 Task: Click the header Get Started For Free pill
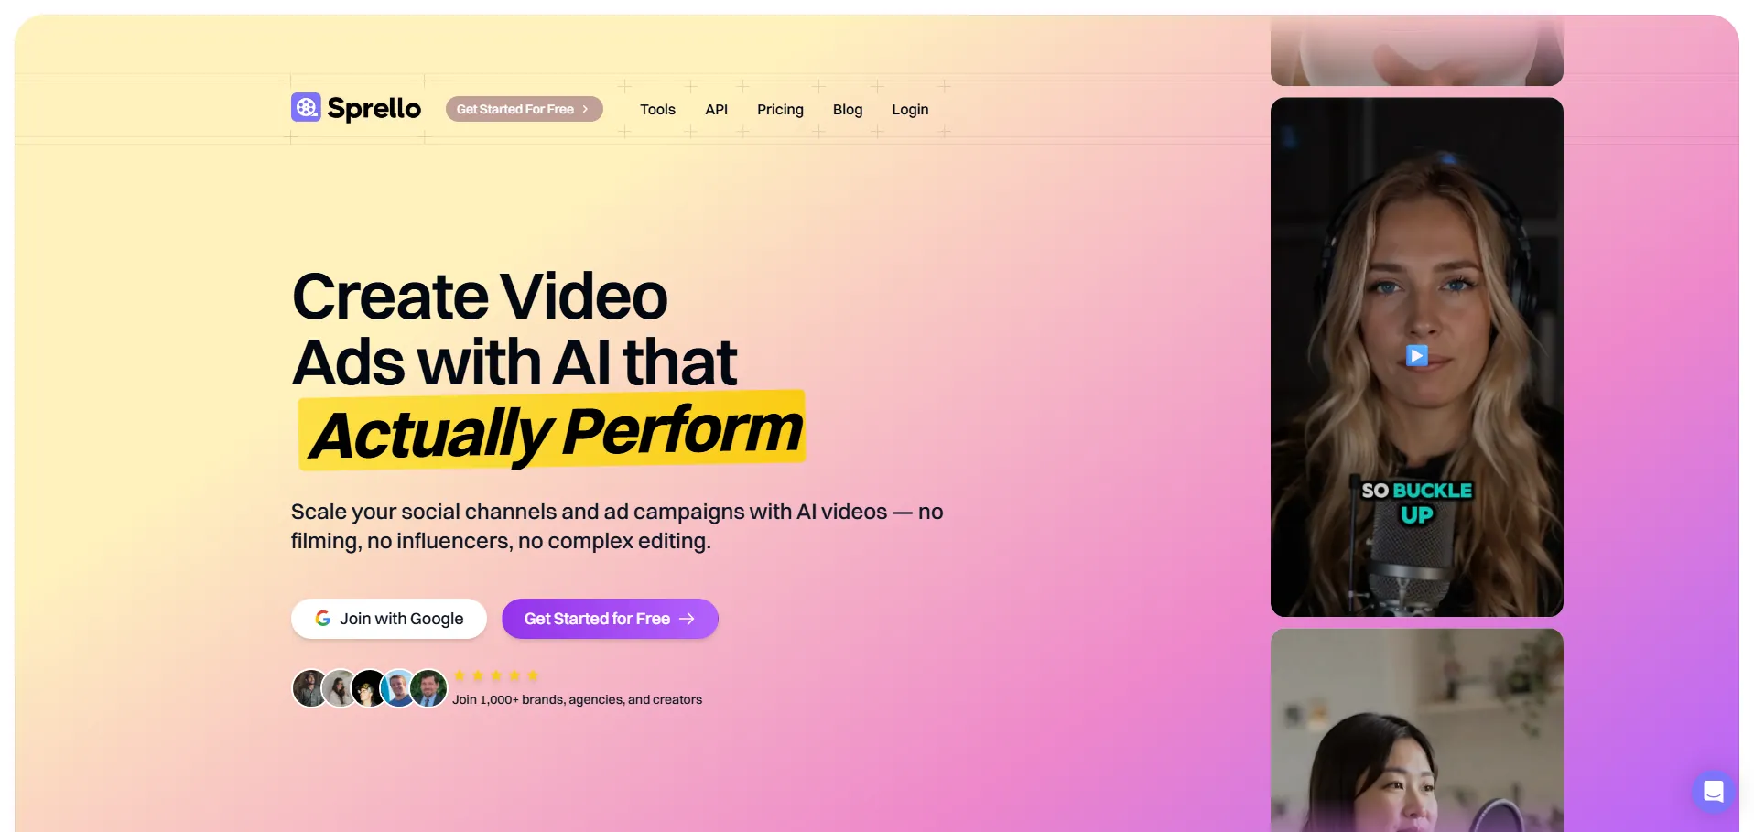click(x=524, y=109)
